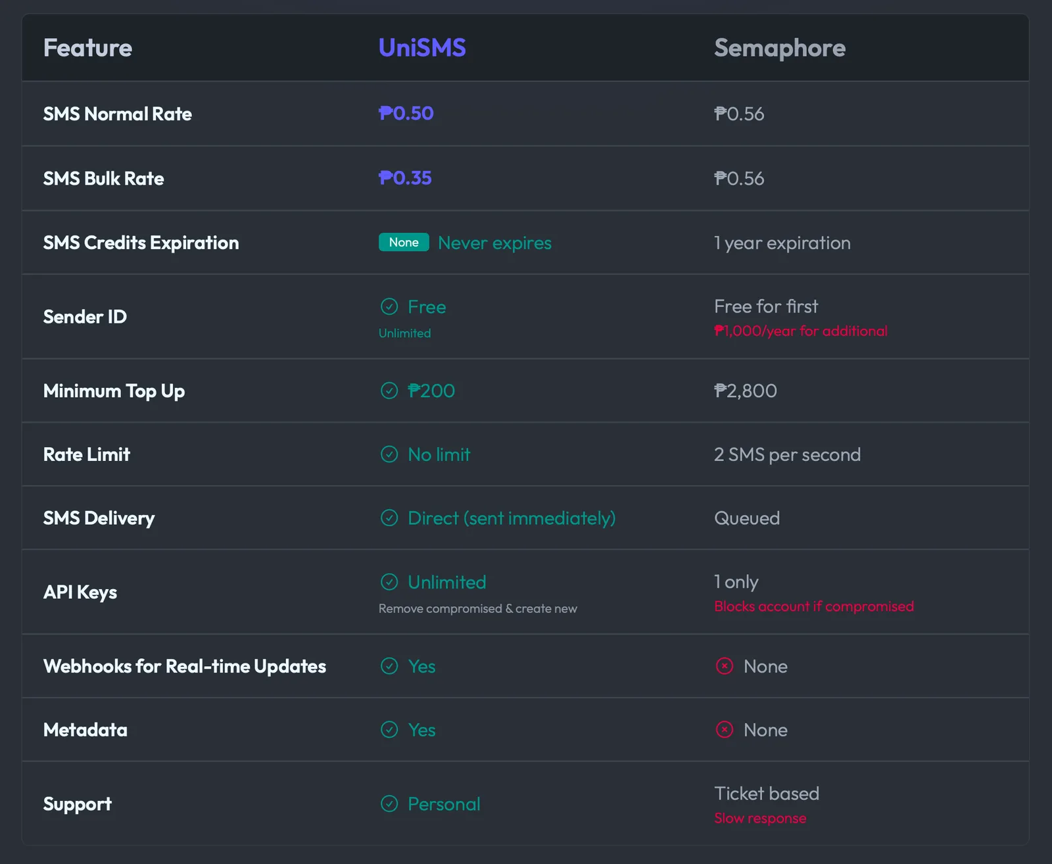Click the No limit text
The height and width of the screenshot is (864, 1052).
439,454
